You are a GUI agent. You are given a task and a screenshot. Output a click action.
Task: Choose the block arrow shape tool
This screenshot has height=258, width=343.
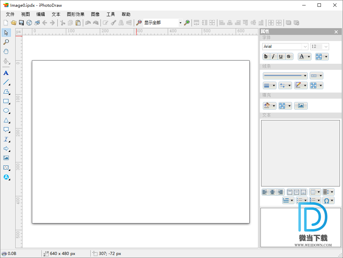coord(6,148)
